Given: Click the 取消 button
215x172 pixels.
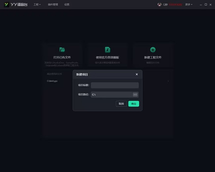Looking at the screenshot, I should [121, 104].
